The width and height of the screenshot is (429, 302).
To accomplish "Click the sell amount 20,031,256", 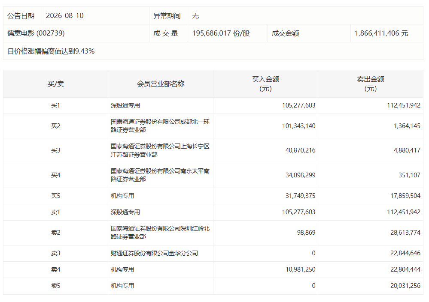I will (405, 286).
